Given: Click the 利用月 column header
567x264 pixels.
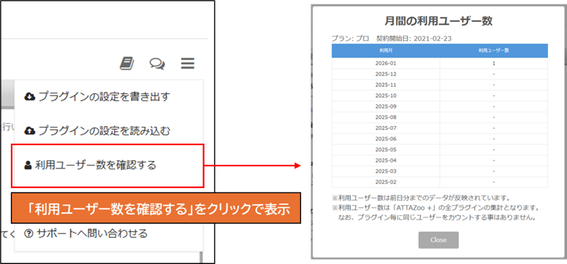Looking at the screenshot, I should (386, 50).
